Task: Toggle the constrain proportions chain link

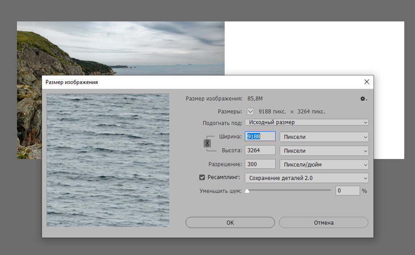Action: [x=207, y=143]
